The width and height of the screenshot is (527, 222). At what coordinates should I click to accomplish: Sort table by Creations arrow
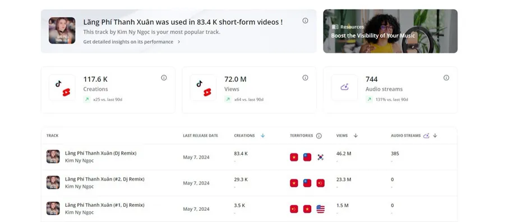pyautogui.click(x=263, y=136)
